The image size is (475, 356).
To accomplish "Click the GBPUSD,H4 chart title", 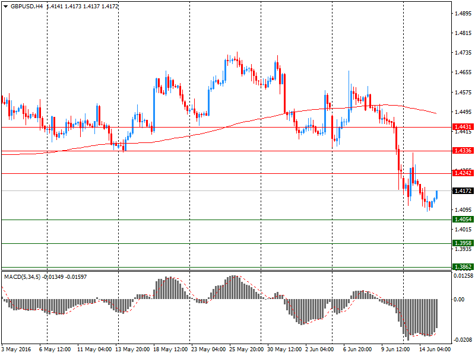I will pyautogui.click(x=27, y=7).
